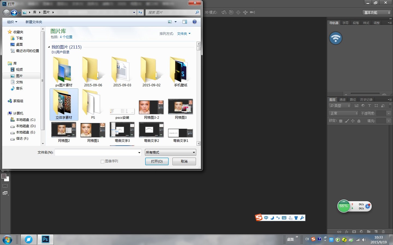Create new group via folder icon
Viewport: 393px width, 245px height.
(369, 232)
